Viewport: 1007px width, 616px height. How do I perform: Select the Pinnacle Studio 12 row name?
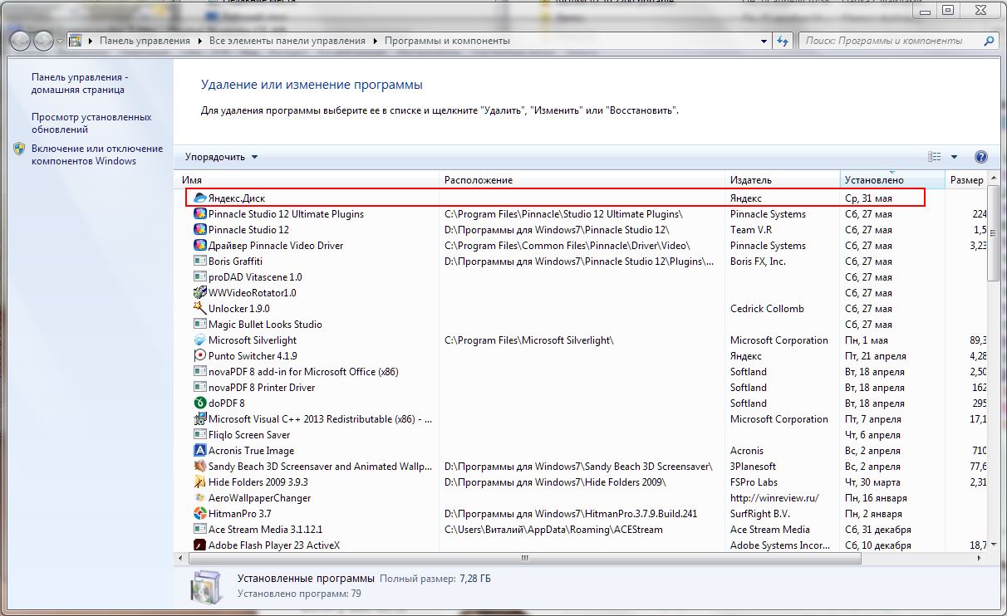(x=248, y=230)
